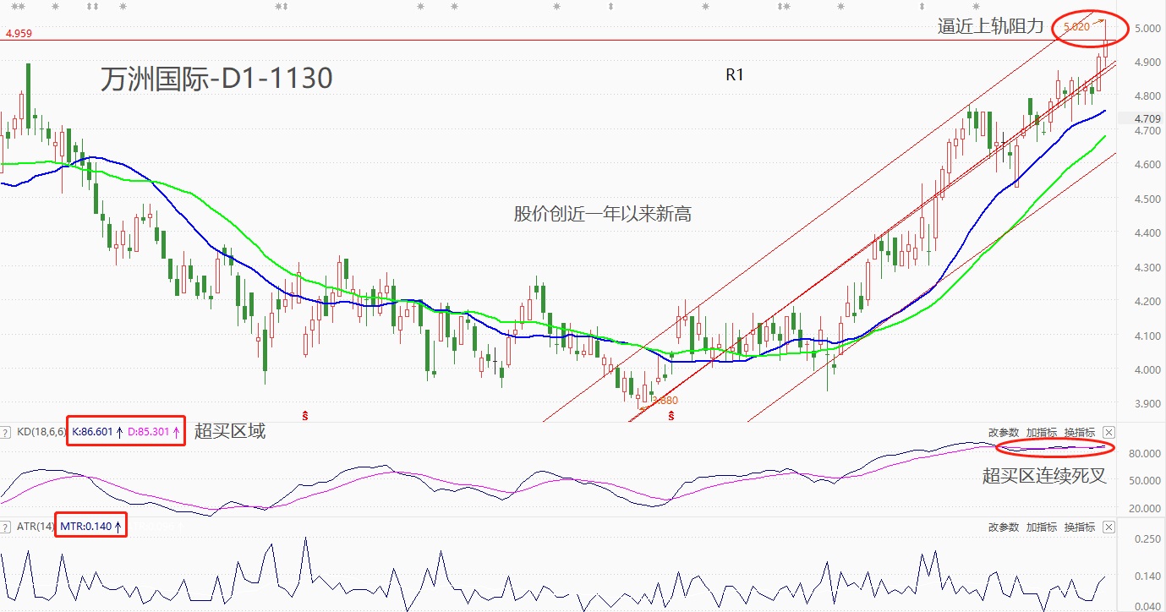
Task: Click 换指标 in the KD panel
Action: [1080, 432]
